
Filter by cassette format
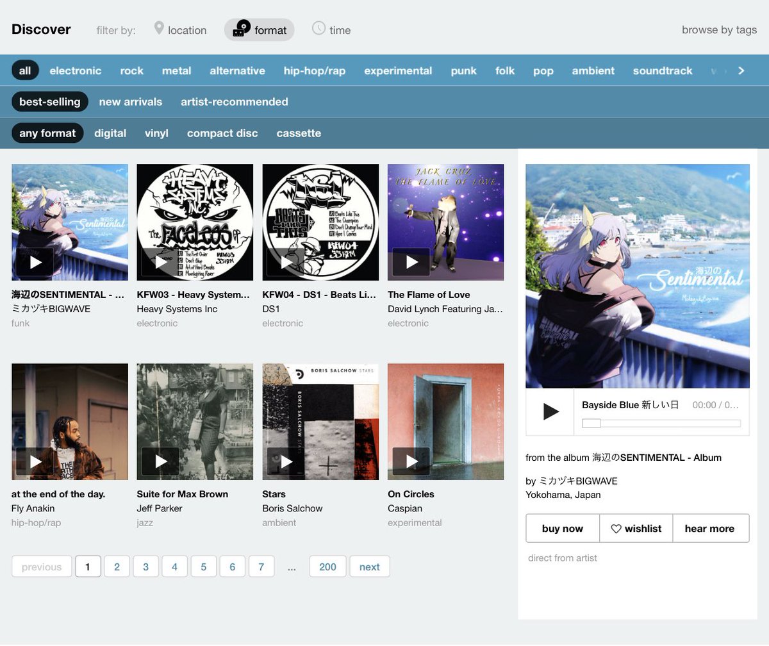[299, 133]
